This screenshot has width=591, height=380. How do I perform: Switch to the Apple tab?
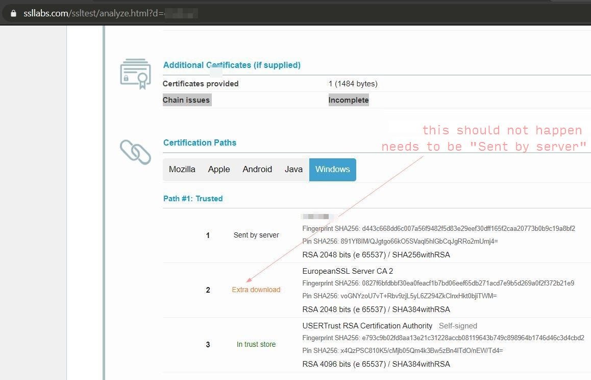(219, 170)
